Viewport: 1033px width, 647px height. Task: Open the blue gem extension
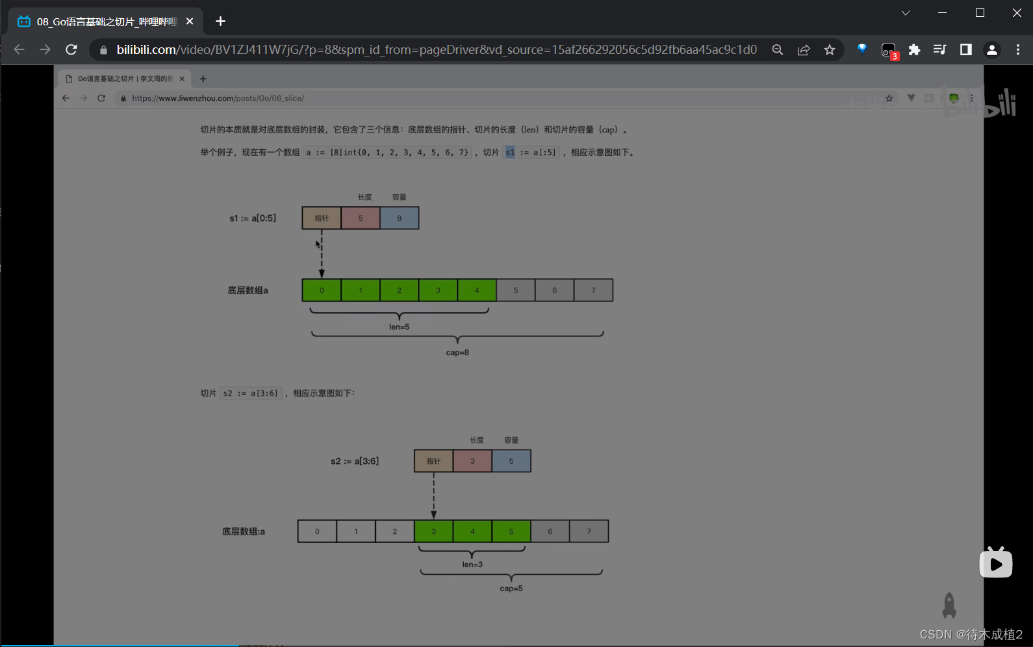pos(862,49)
